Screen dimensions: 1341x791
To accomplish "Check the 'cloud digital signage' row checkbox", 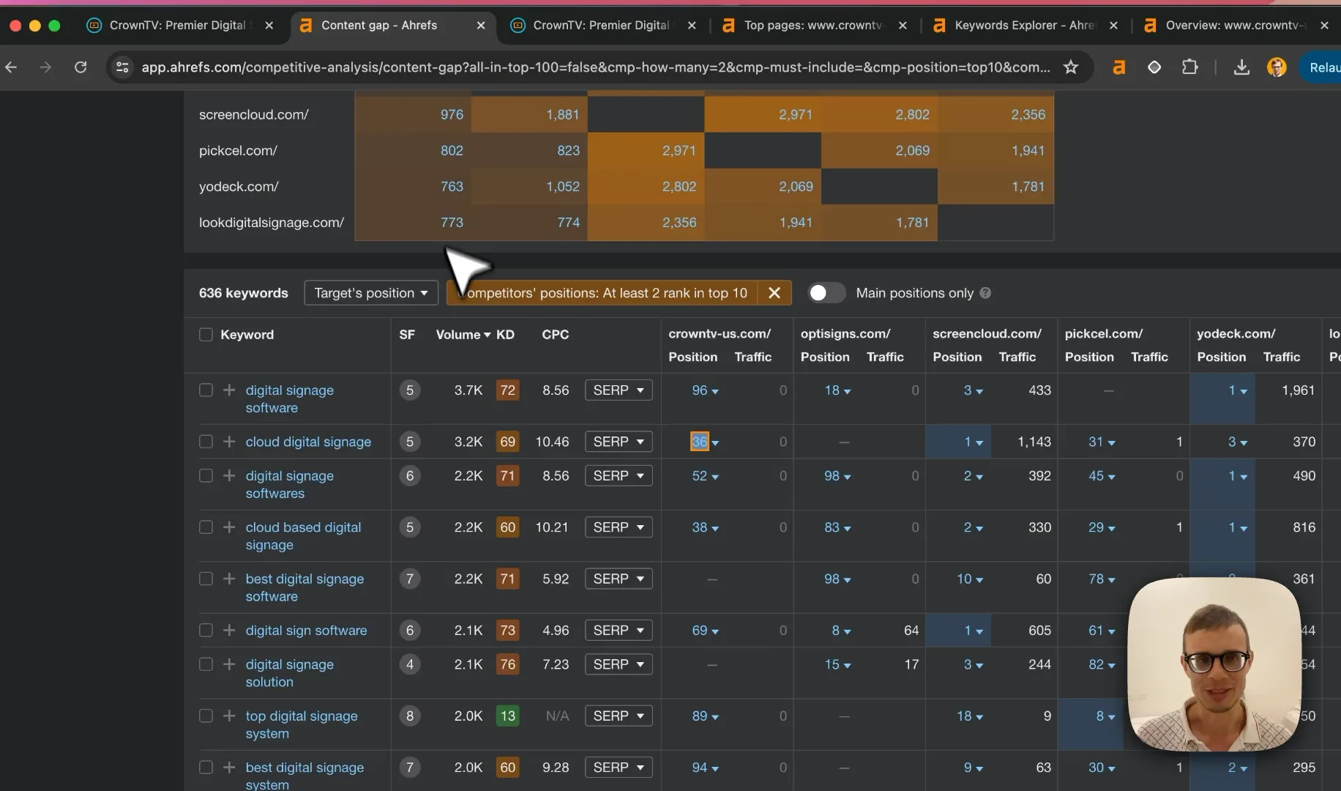I will click(206, 442).
